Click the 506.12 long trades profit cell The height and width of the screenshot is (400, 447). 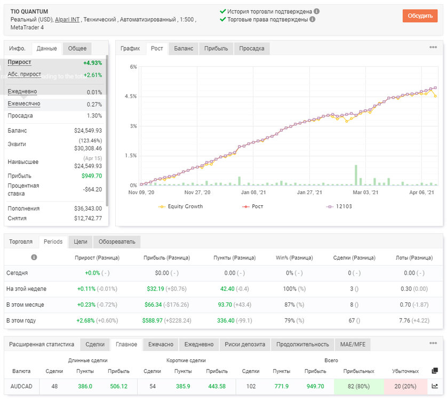(118, 386)
